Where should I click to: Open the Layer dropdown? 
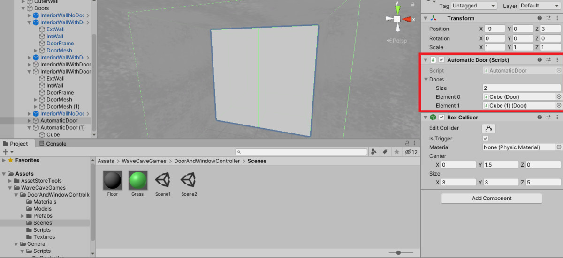point(539,6)
